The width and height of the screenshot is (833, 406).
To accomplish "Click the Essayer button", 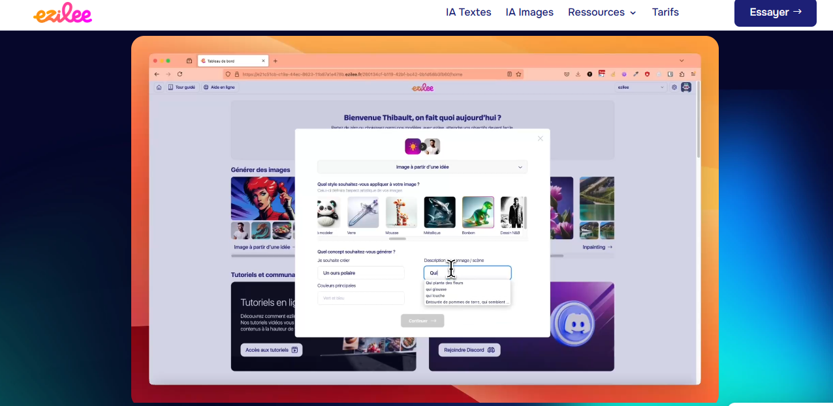I will 775,12.
